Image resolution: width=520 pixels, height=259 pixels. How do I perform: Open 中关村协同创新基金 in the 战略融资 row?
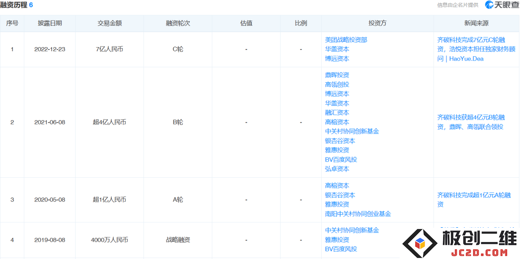click(x=352, y=230)
